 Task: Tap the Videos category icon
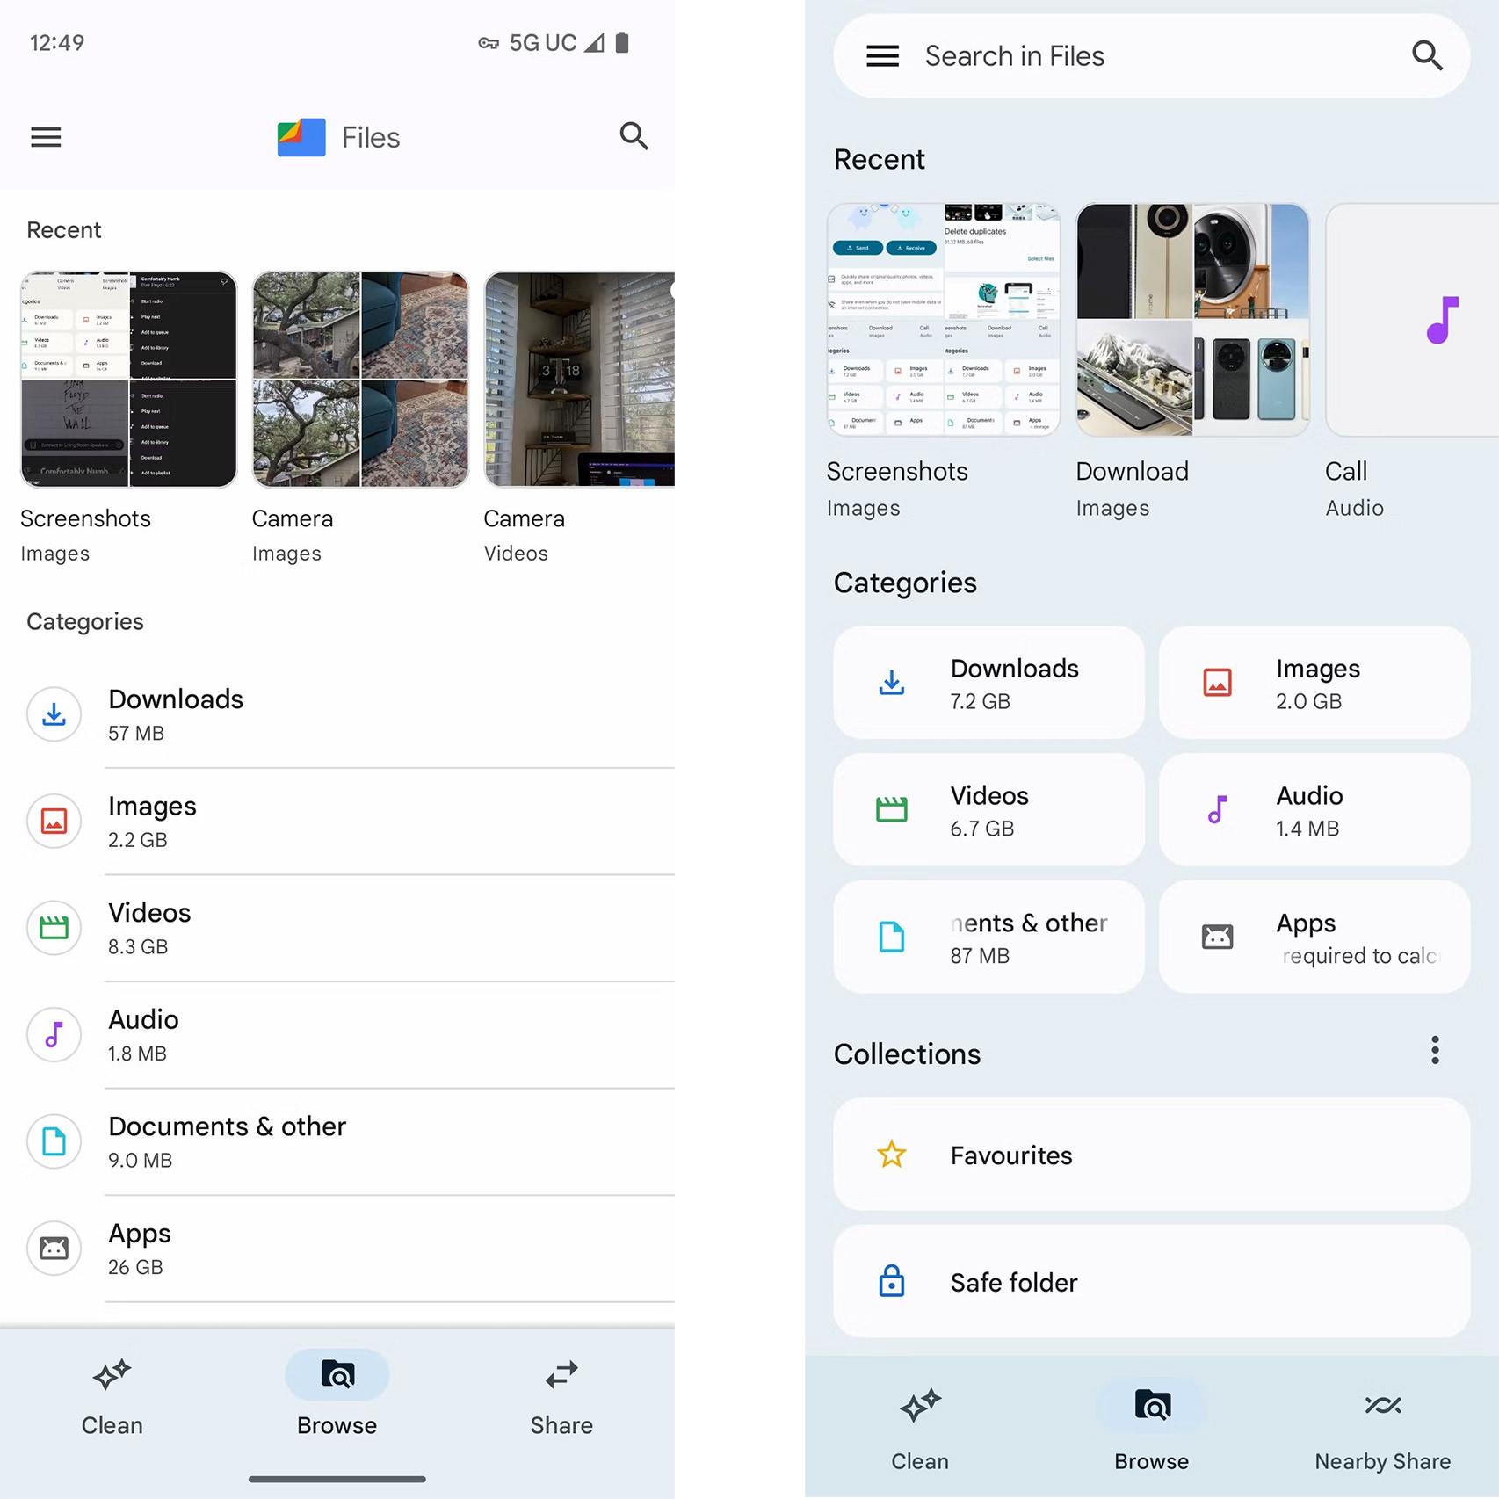(x=54, y=929)
